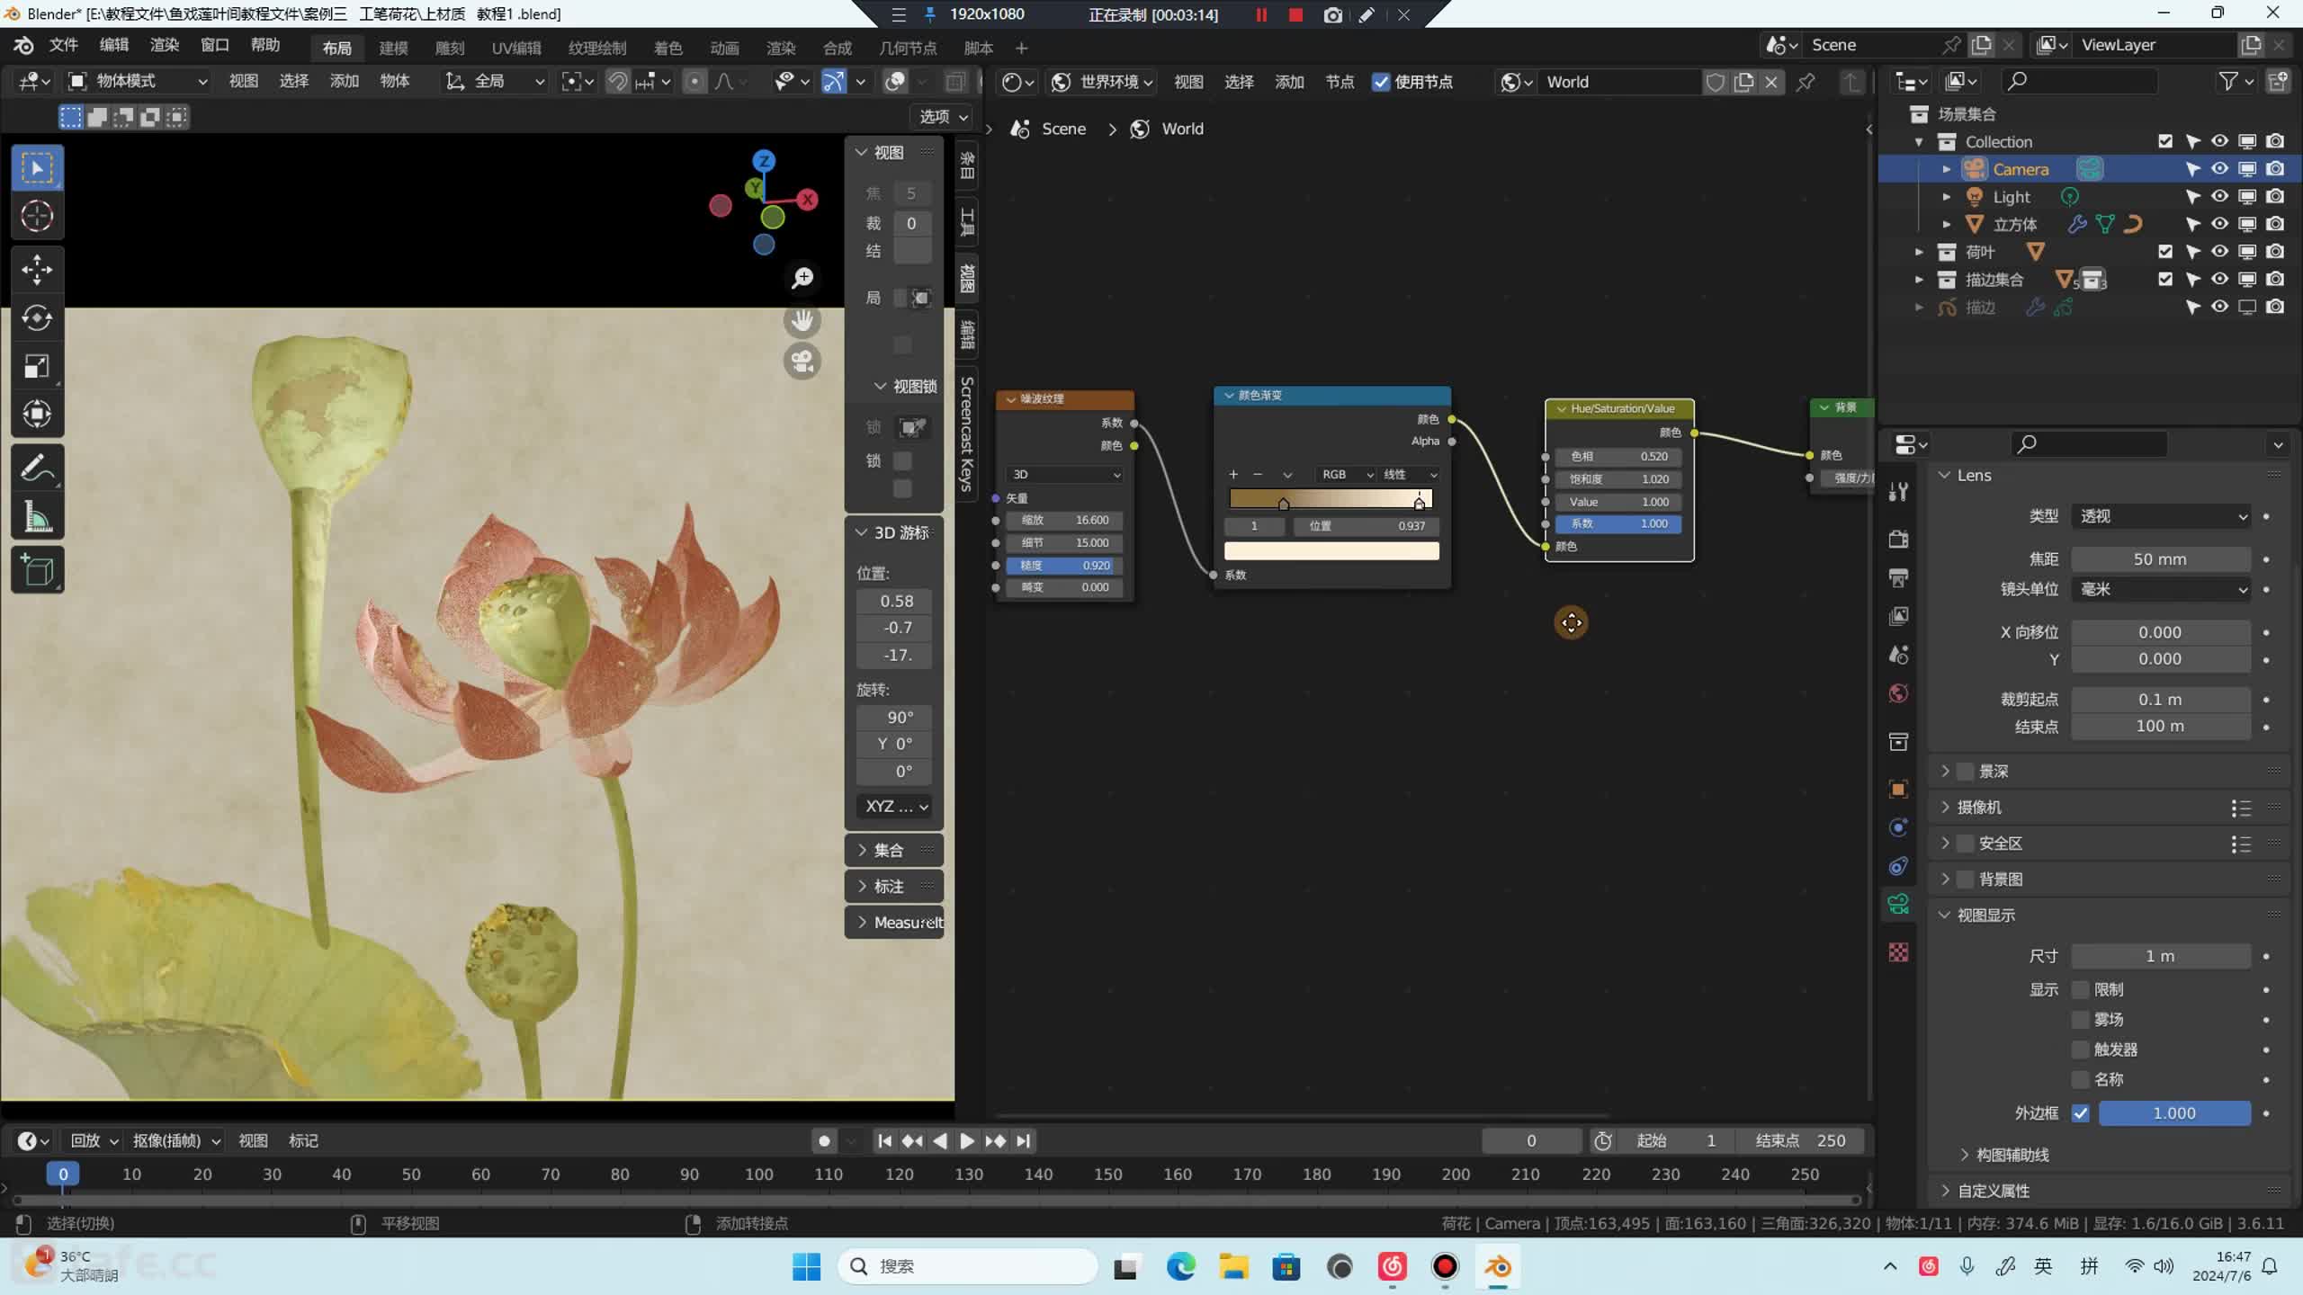
Task: Choose the Measure ruler tool
Action: [x=37, y=516]
